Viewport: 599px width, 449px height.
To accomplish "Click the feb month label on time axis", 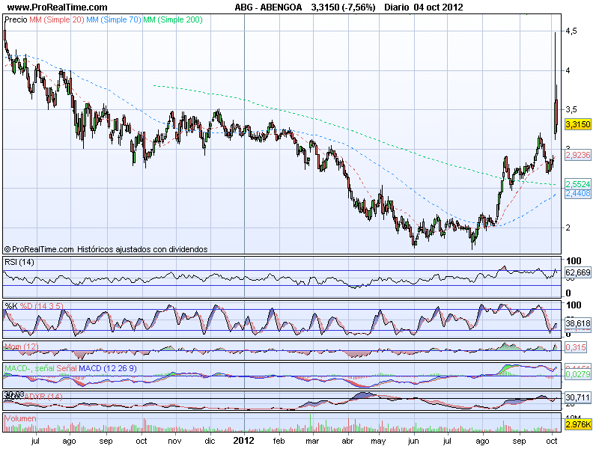I will pos(279,441).
